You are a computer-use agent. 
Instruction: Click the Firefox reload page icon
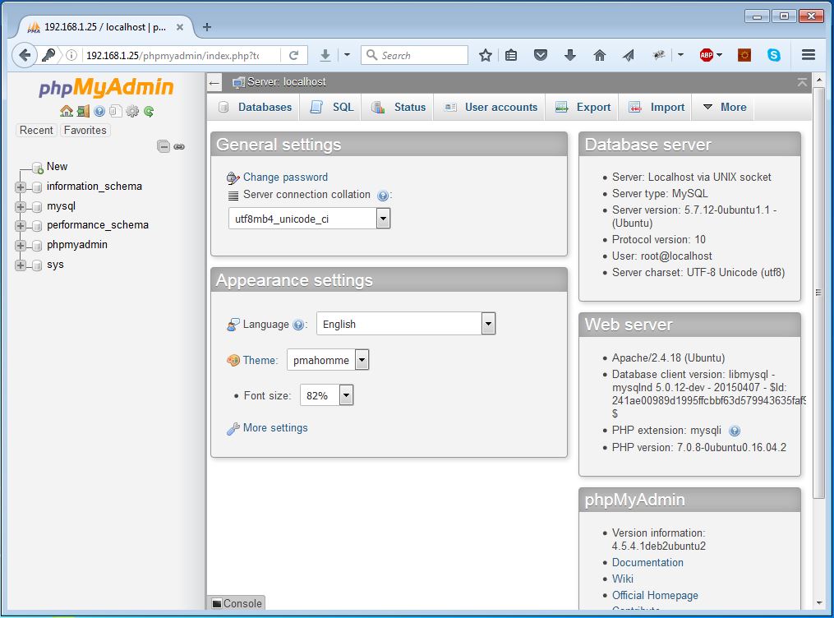pos(293,55)
